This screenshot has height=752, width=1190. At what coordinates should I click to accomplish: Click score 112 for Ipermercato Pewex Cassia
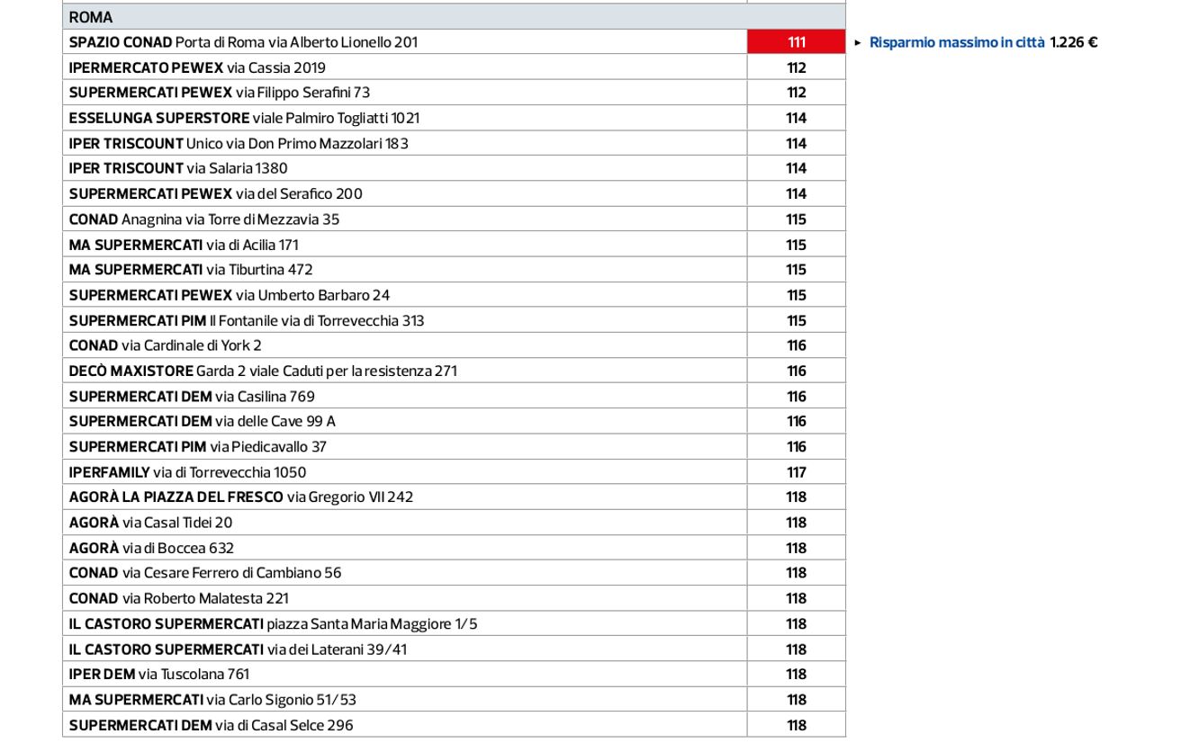(x=796, y=67)
